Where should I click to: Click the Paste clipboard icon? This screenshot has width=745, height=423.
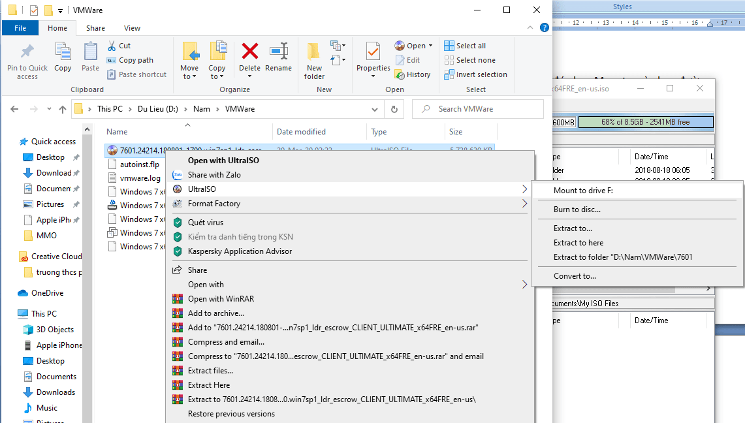(x=90, y=52)
